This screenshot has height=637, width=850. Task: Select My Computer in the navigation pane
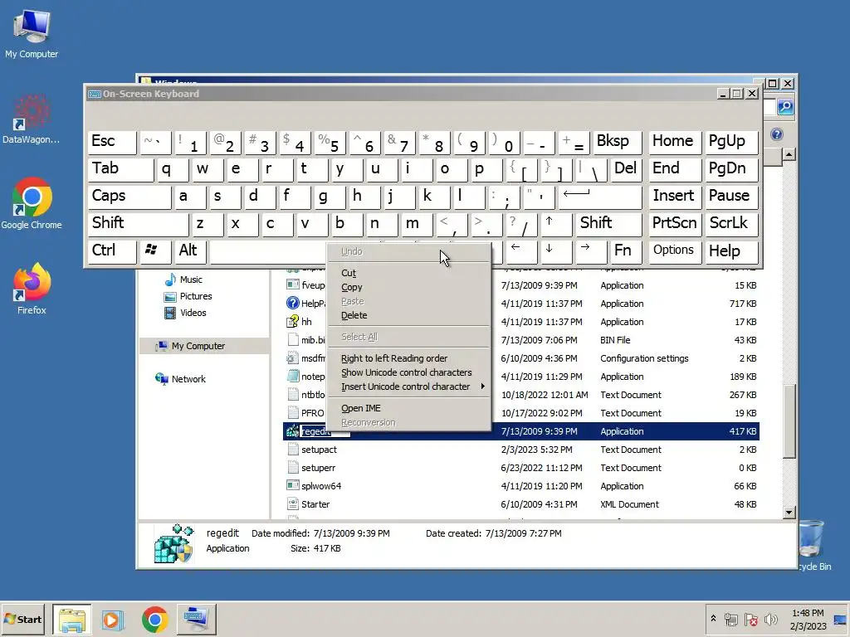[198, 346]
